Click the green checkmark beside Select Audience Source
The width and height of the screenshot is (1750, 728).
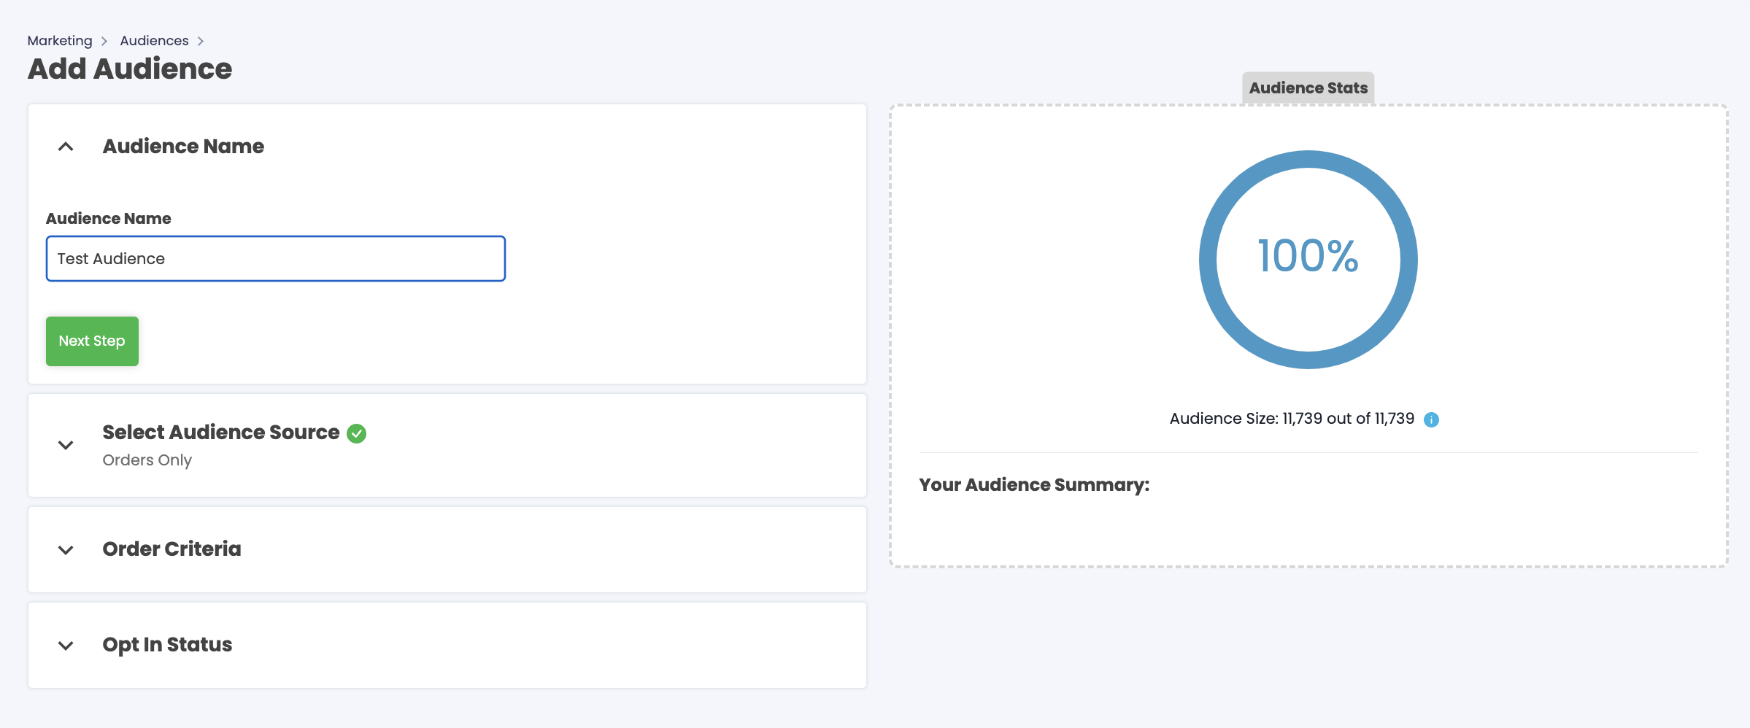[357, 433]
